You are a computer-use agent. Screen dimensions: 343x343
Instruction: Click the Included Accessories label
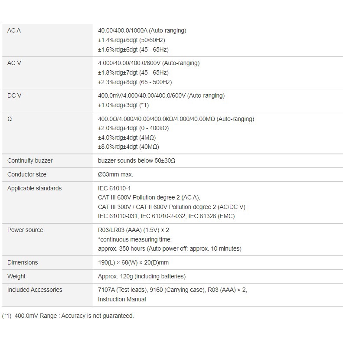click(x=35, y=290)
